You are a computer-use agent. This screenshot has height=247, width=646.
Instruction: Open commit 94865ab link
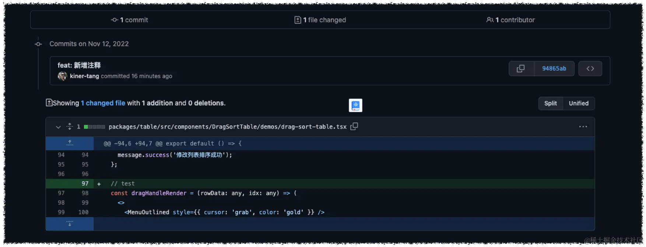coord(554,69)
